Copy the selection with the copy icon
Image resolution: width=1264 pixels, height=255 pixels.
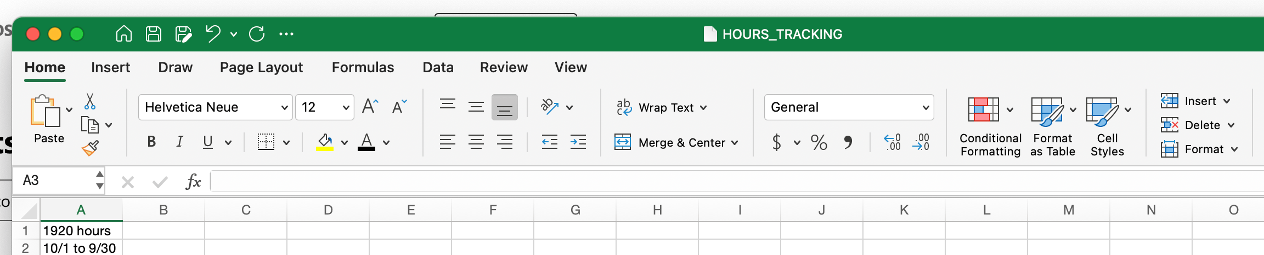89,125
